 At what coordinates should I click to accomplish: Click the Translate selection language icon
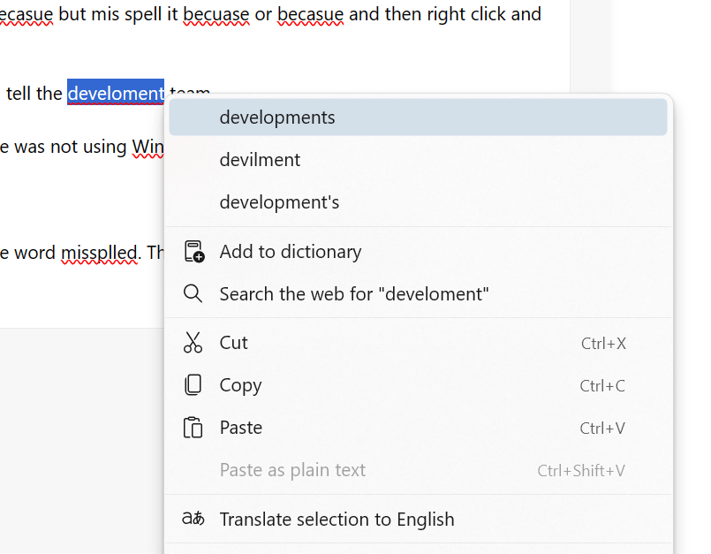point(193,519)
